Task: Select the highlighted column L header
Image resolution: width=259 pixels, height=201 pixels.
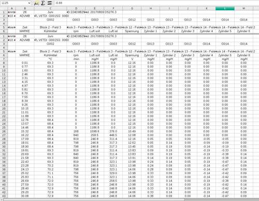Action: [225, 8]
